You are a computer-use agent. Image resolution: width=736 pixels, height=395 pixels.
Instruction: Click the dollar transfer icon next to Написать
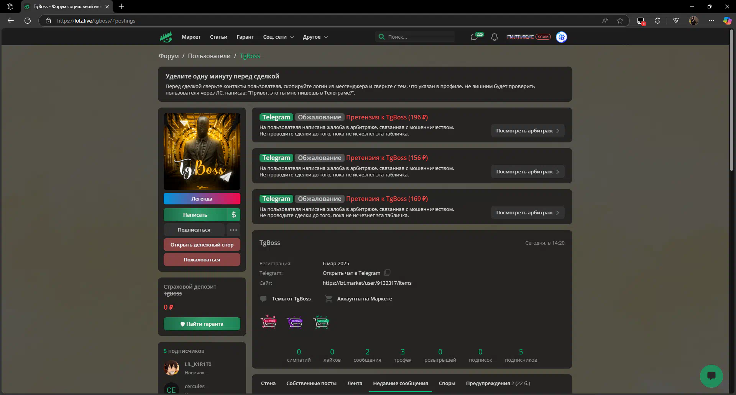click(234, 215)
